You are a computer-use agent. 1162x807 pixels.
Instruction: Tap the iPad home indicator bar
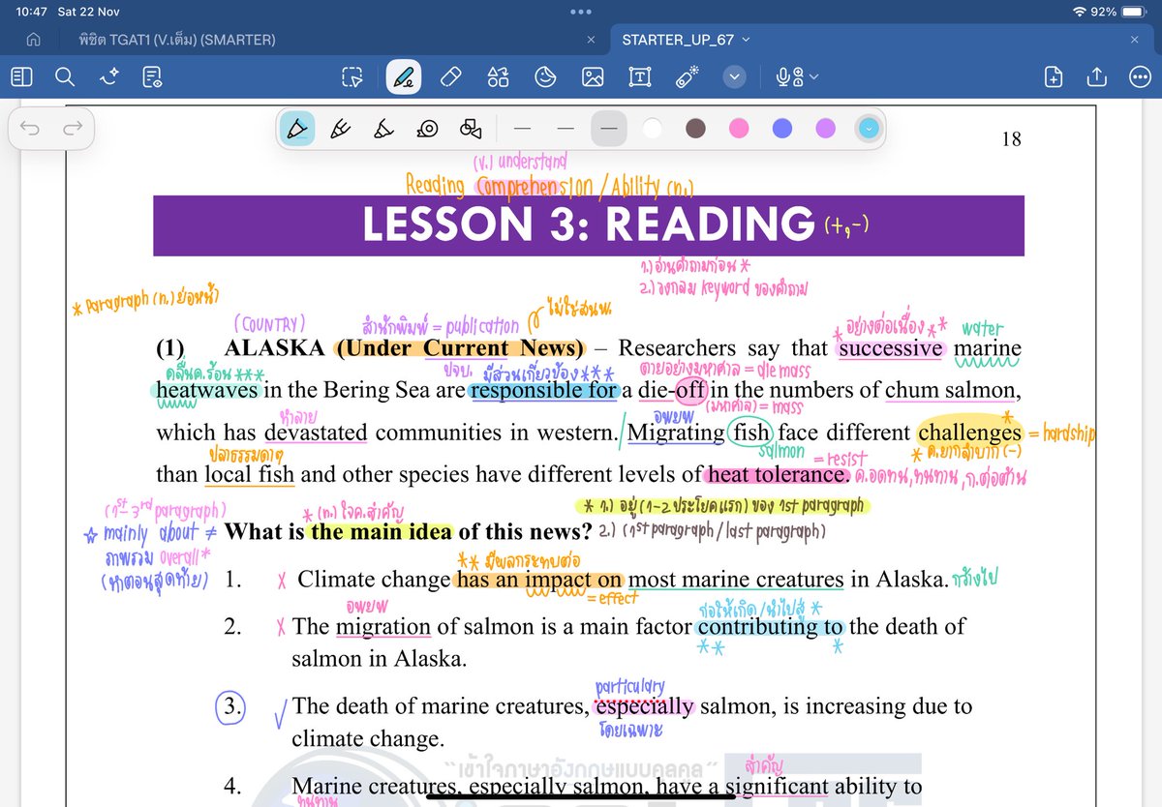pos(581,798)
